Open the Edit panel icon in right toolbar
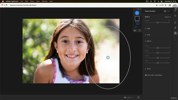 175,11
